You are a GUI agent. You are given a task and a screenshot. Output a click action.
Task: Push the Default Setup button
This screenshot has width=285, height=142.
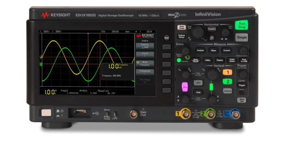click(182, 36)
